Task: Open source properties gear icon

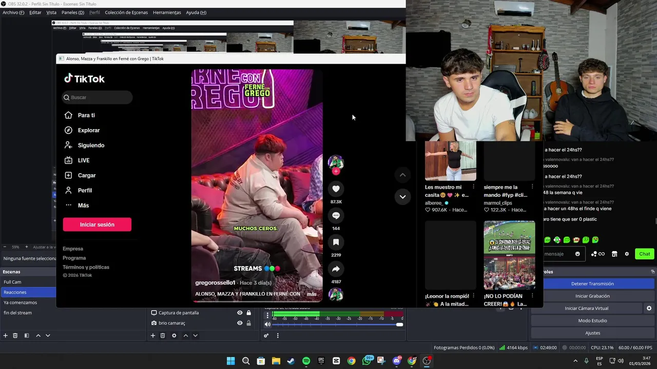Action: [174, 336]
